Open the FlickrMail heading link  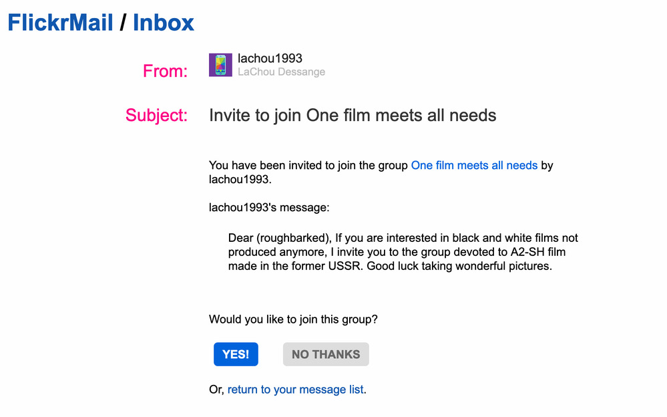pos(60,23)
